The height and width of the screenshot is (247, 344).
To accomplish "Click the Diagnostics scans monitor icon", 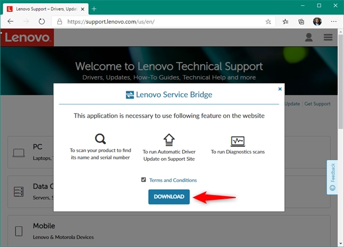I will click(x=238, y=141).
